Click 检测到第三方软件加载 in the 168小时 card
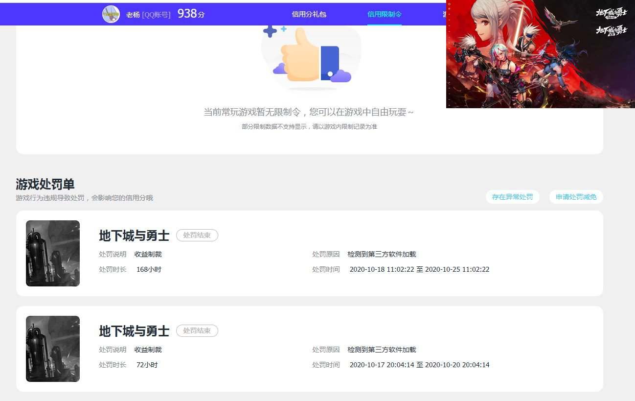Image resolution: width=635 pixels, height=401 pixels. tap(382, 254)
